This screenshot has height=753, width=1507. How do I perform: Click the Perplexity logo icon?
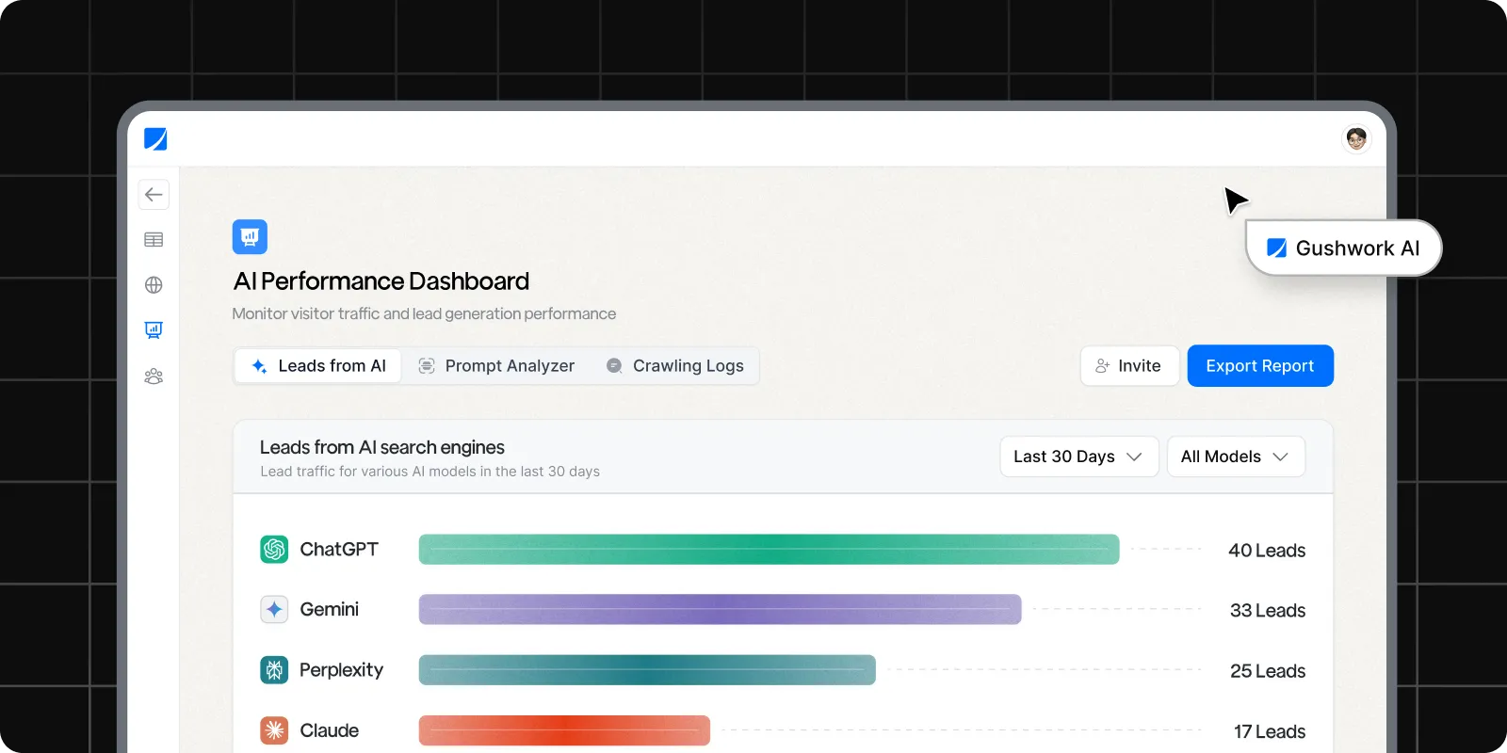[274, 670]
